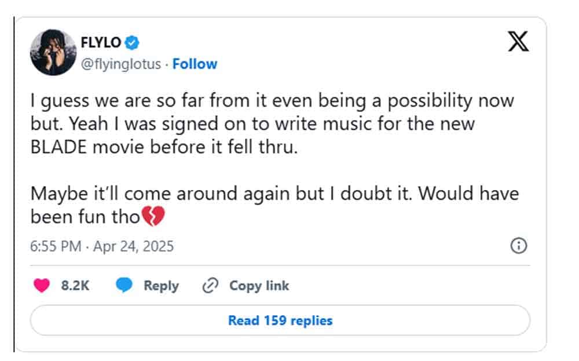Open the info icon beside the timestamp

click(x=518, y=246)
